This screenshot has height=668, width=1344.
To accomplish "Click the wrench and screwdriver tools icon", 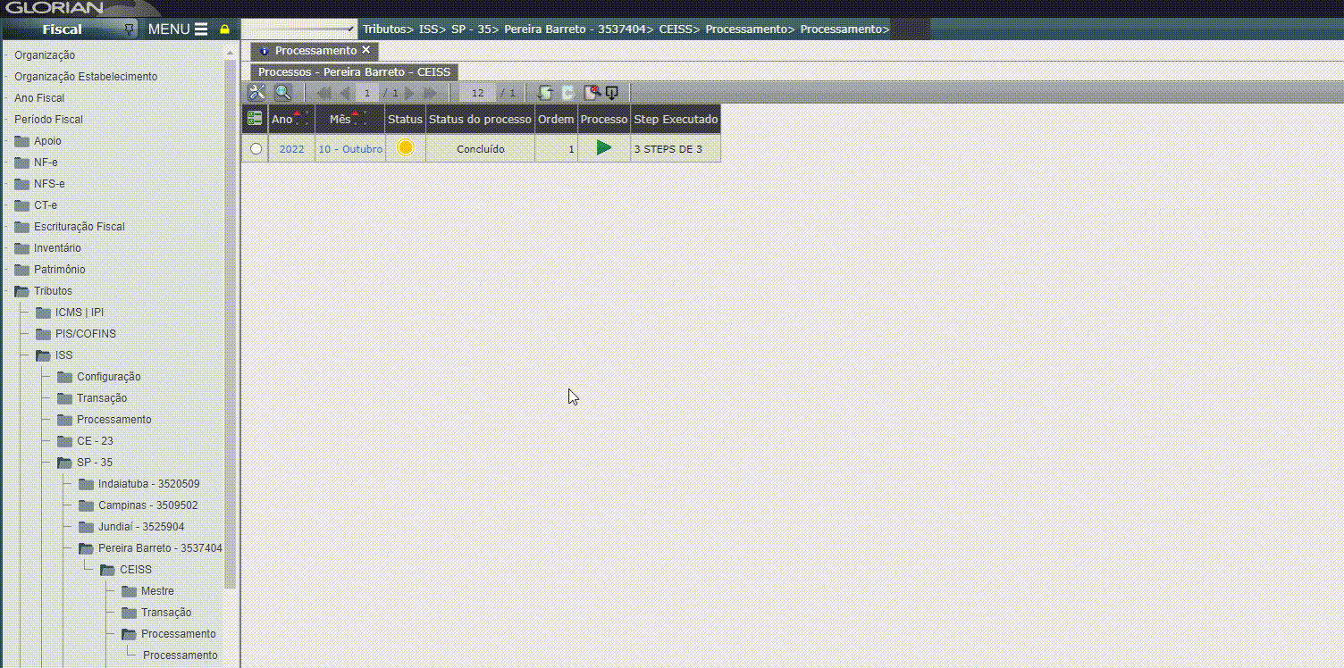I will tap(256, 93).
